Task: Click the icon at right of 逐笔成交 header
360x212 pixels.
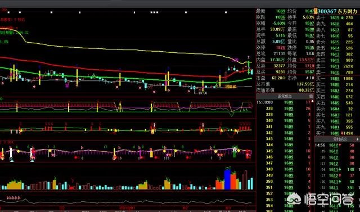Action: click(311, 96)
